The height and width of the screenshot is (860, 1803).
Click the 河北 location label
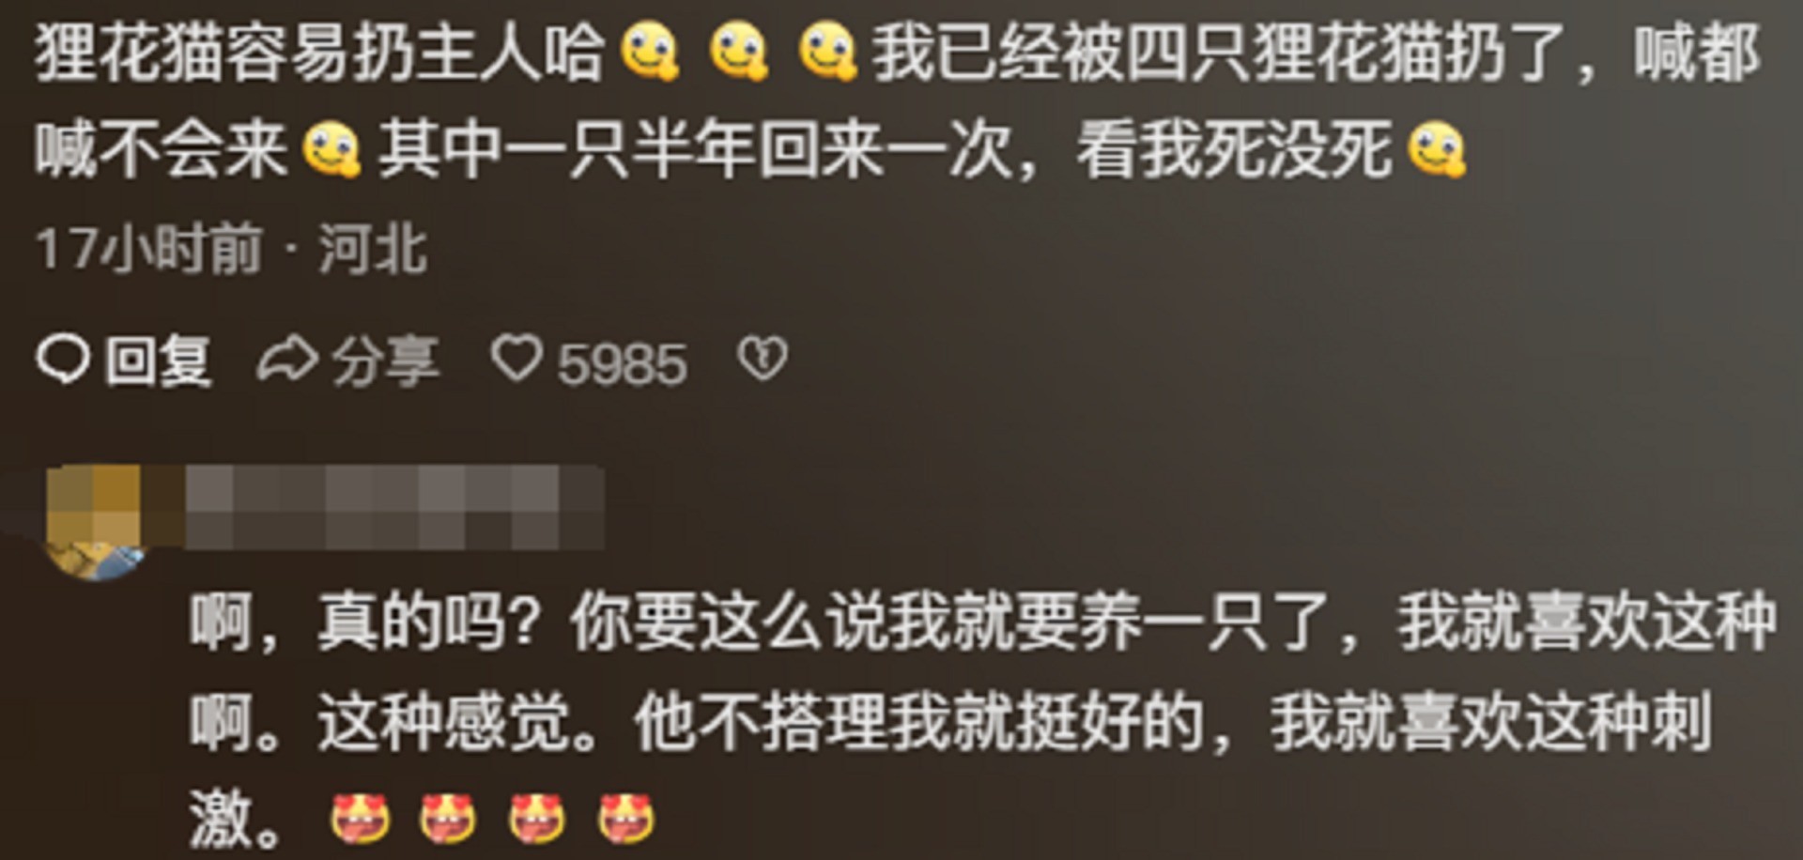[x=373, y=250]
